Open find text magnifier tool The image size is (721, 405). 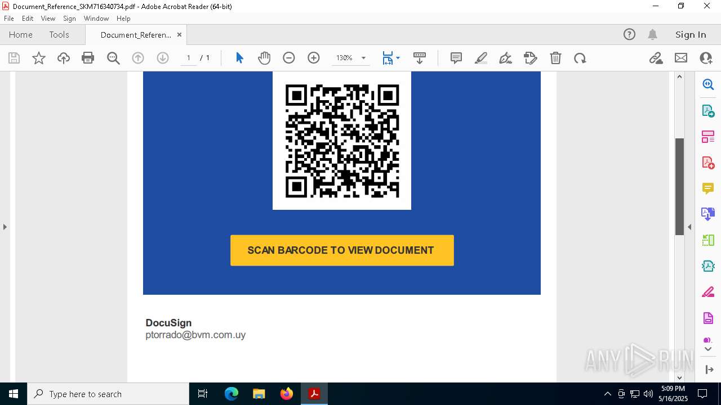pos(113,58)
